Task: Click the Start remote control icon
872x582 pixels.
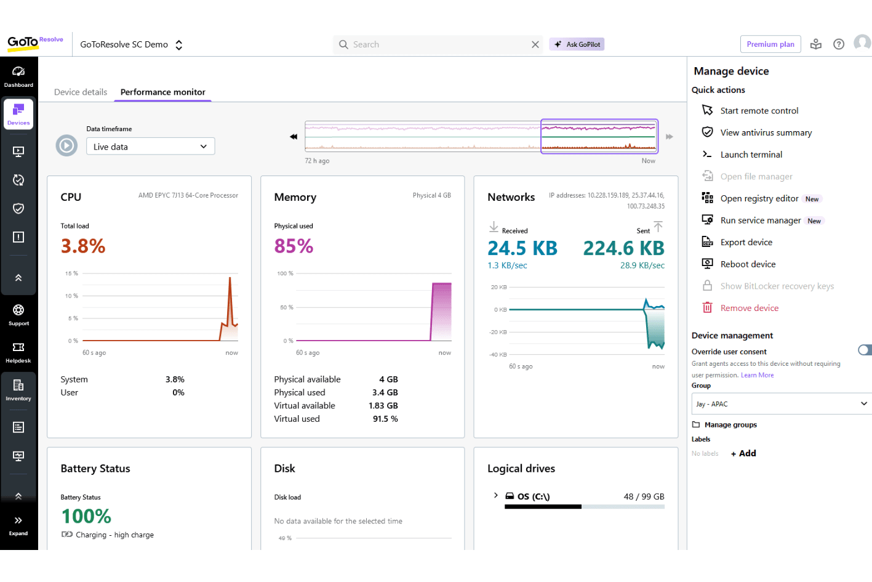Action: point(708,110)
